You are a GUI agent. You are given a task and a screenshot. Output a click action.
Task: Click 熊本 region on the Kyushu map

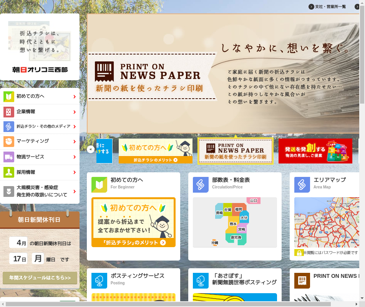tap(233, 224)
